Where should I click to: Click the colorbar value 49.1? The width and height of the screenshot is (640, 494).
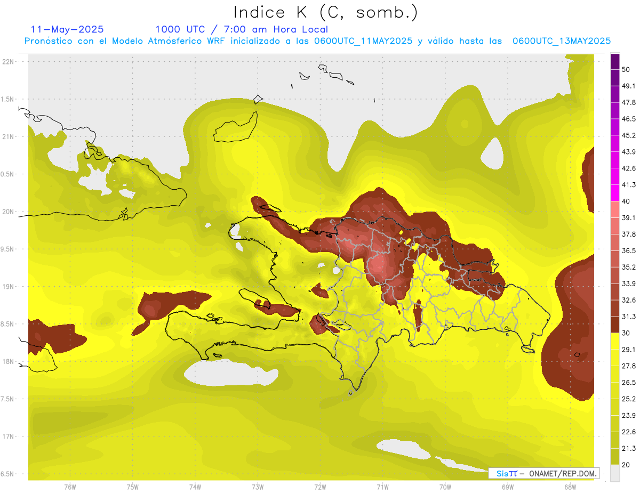pos(629,86)
